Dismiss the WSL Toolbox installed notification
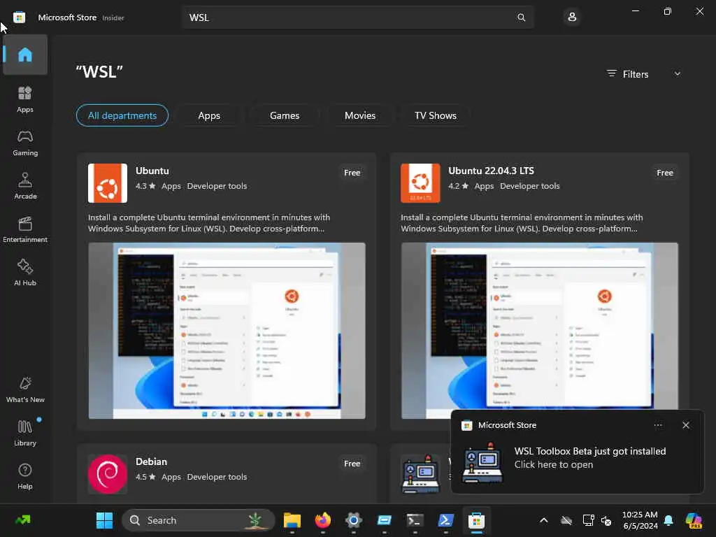The height and width of the screenshot is (537, 716). 686,425
